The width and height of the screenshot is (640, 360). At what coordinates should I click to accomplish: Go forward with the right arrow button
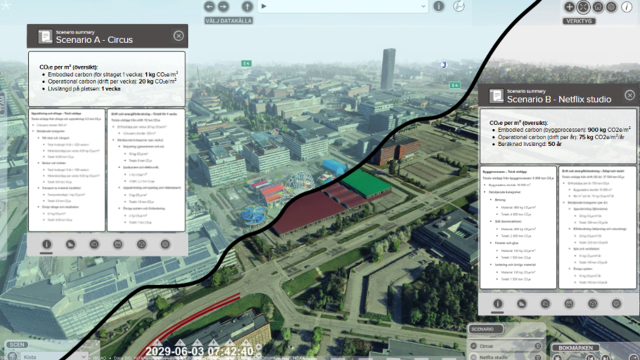(223, 7)
